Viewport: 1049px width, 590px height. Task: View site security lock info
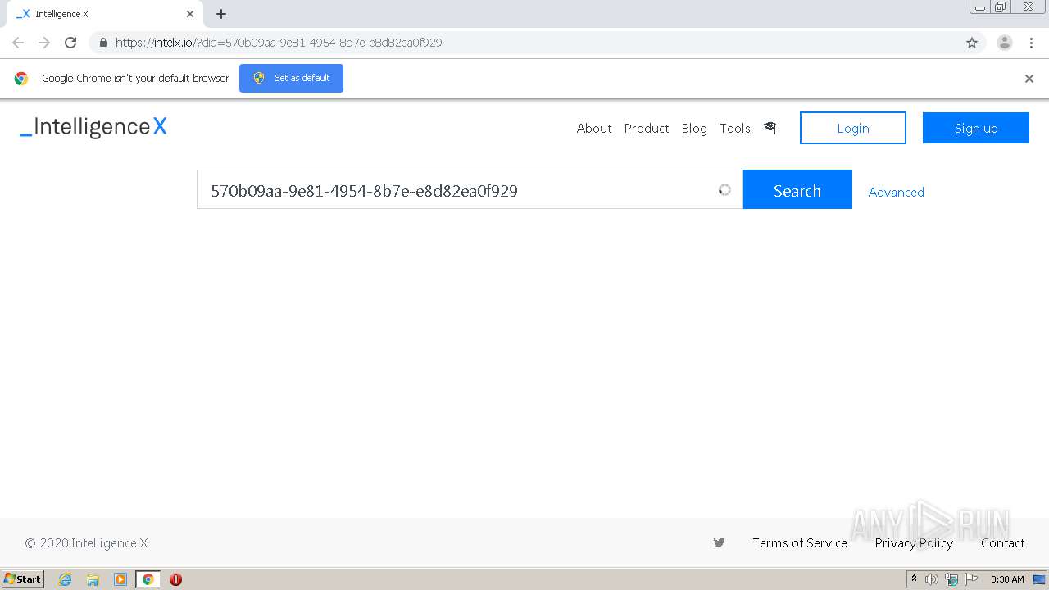103,43
